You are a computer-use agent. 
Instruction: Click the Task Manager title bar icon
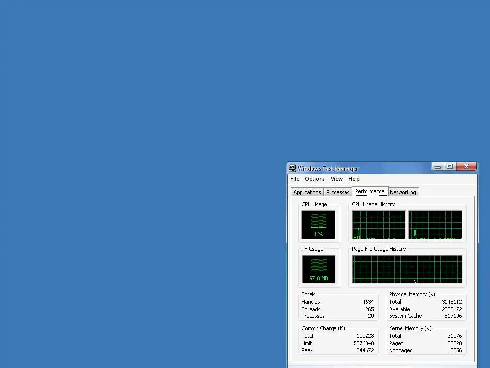[292, 168]
